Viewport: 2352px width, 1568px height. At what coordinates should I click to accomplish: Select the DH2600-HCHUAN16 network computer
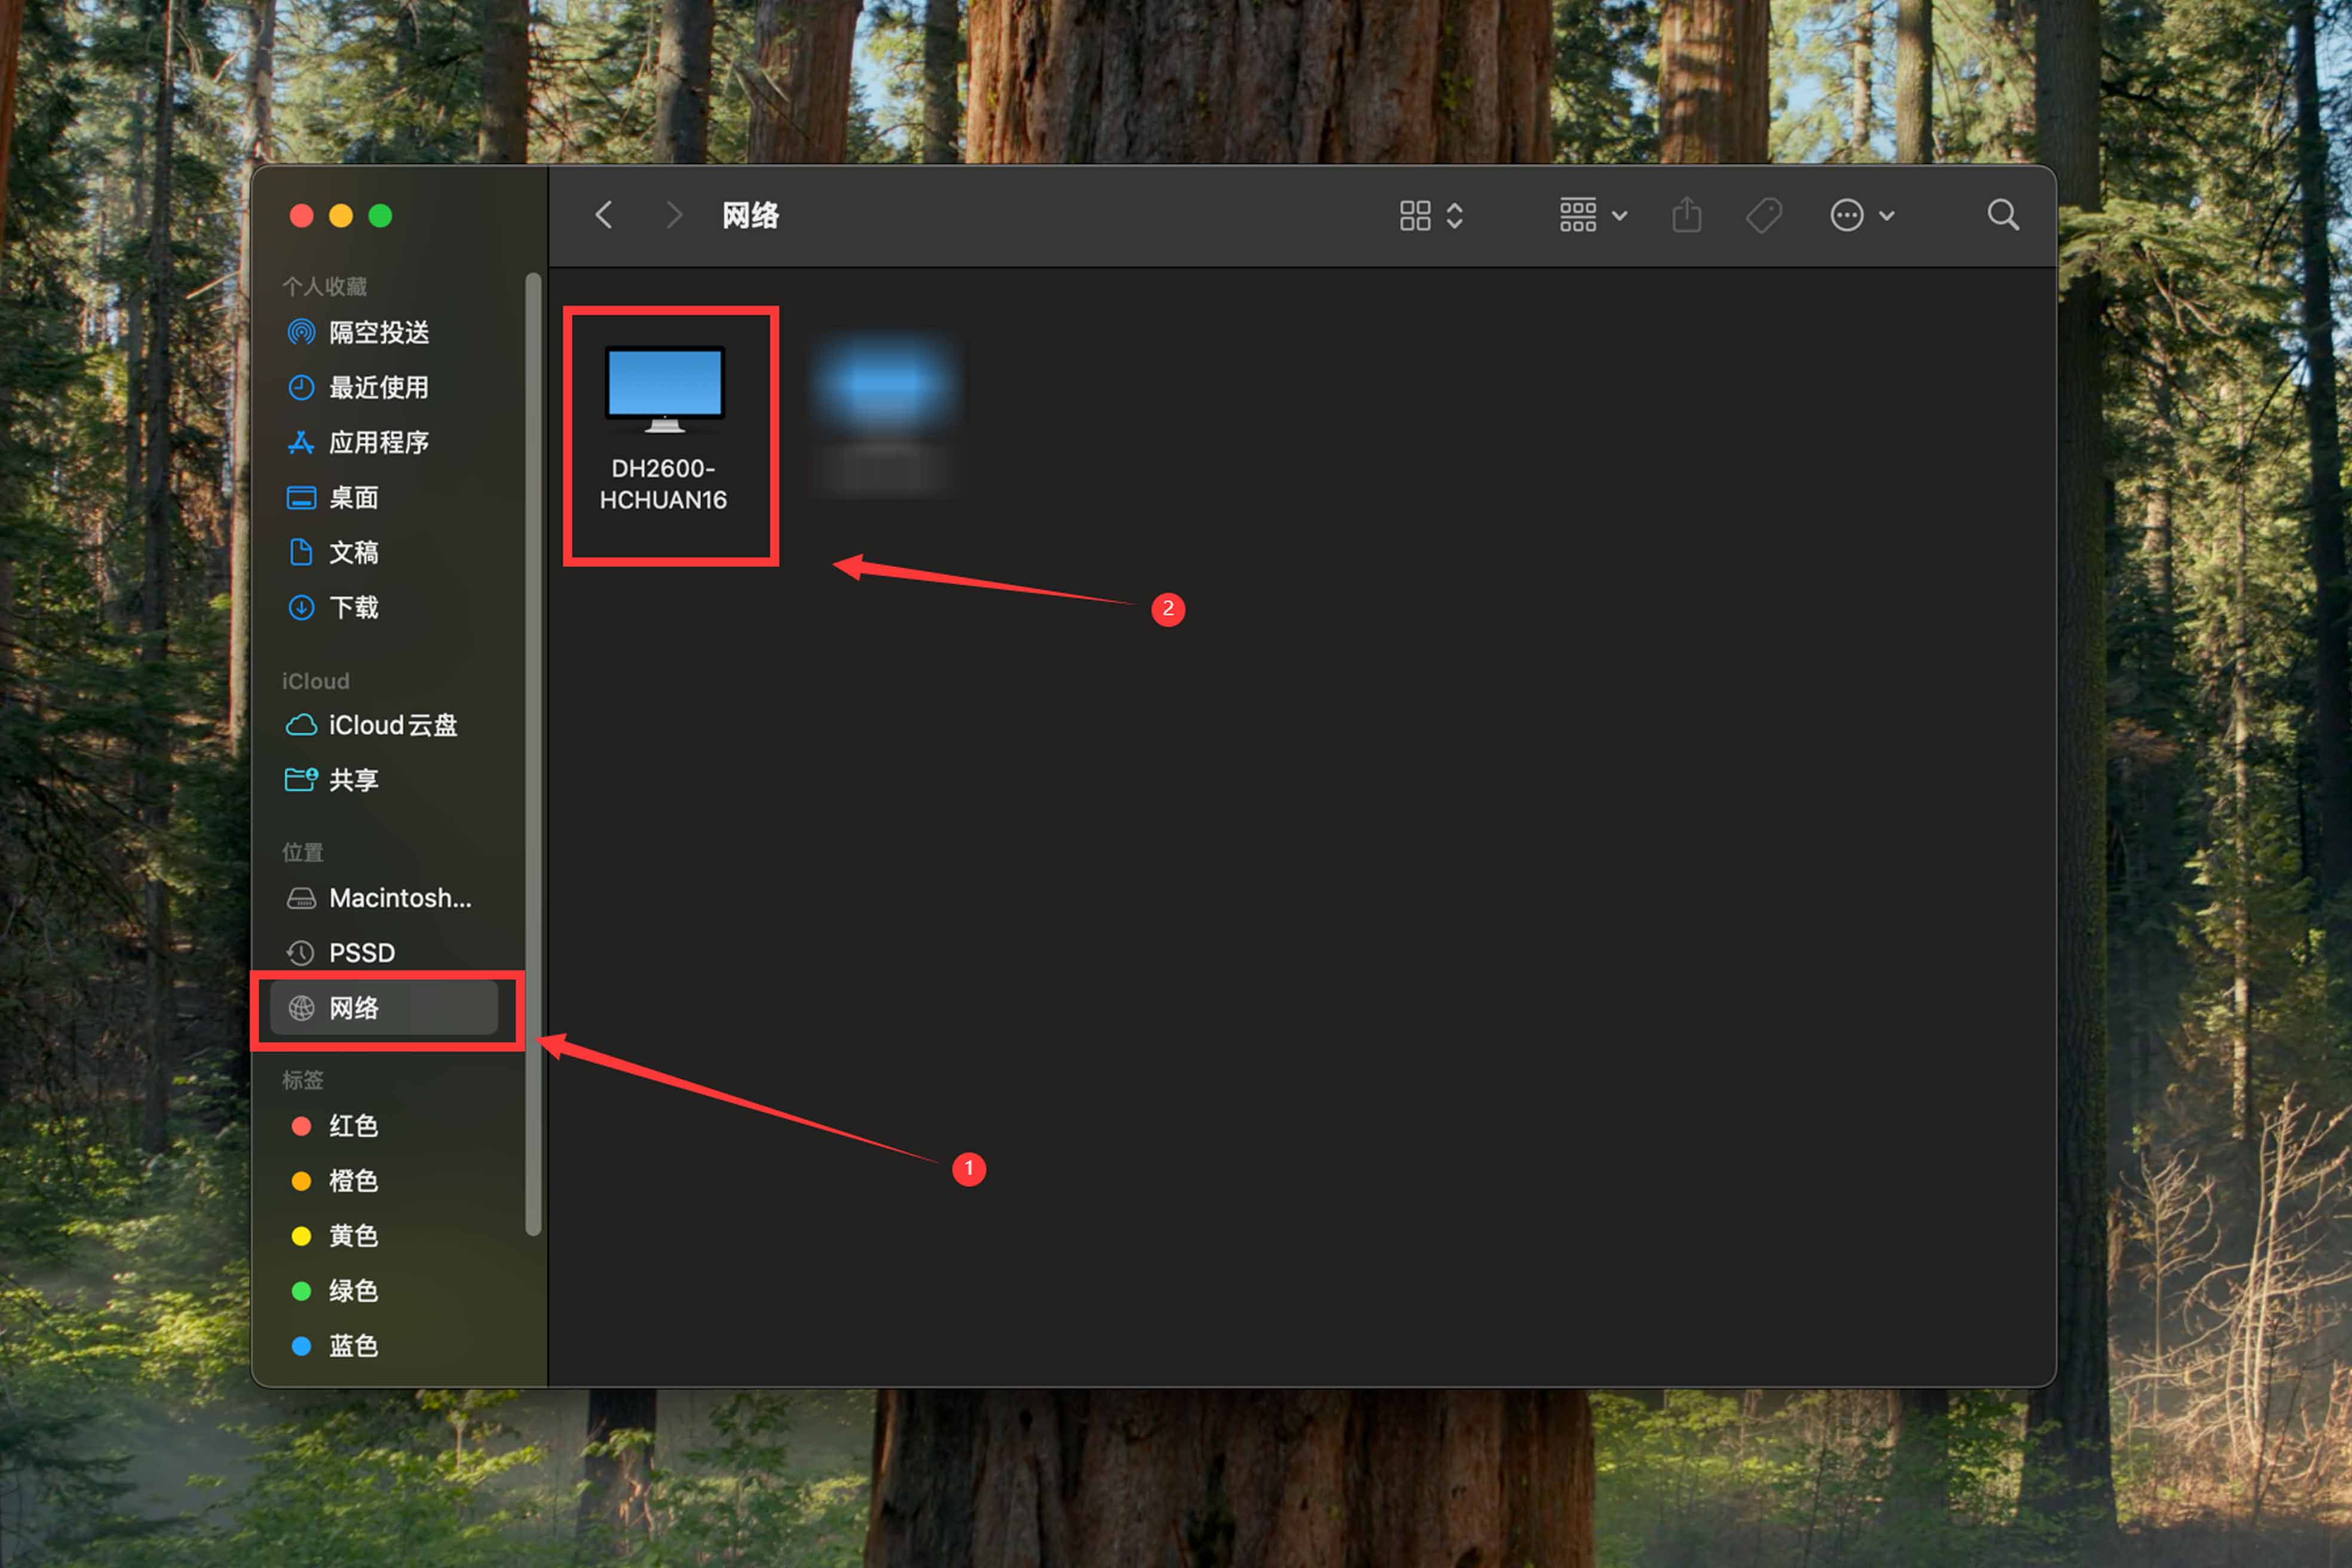pyautogui.click(x=664, y=430)
